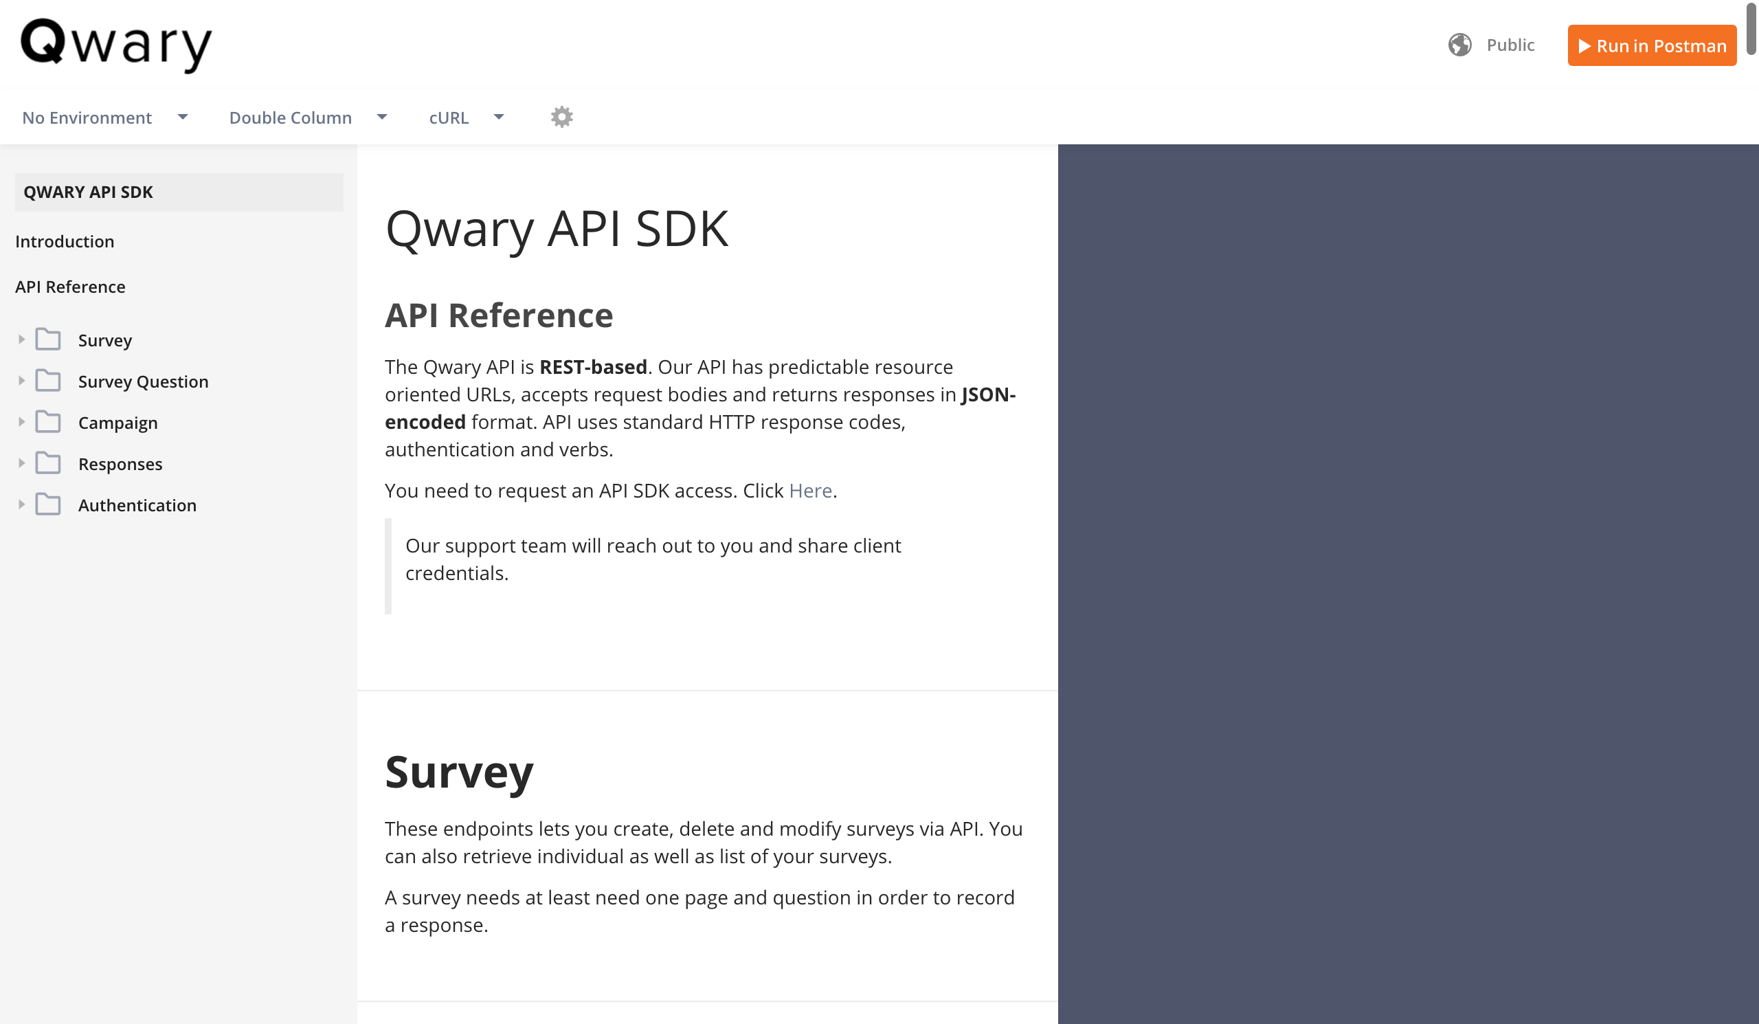The width and height of the screenshot is (1759, 1024).
Task: Expand the Authentication folder arrow
Action: [x=21, y=504]
